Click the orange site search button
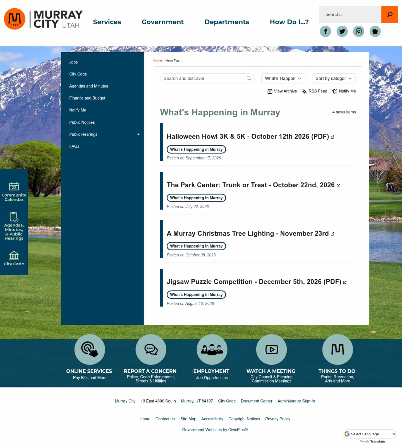This screenshot has width=402, height=444. pos(390,14)
